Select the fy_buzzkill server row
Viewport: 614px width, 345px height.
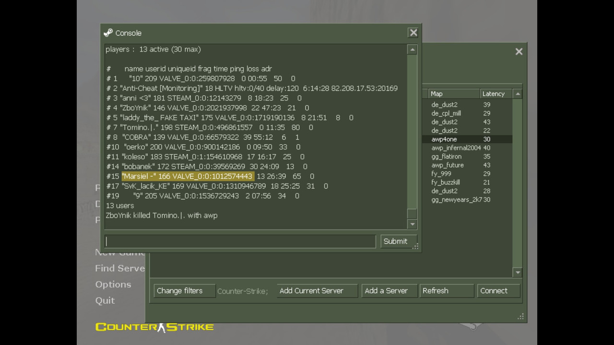pos(467,182)
